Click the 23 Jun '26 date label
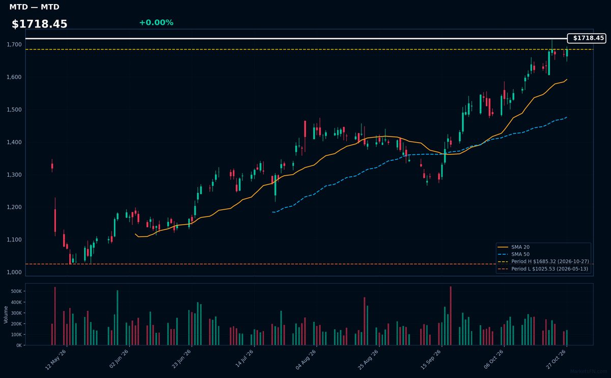Viewport: 611px width, 378px height. (181, 359)
